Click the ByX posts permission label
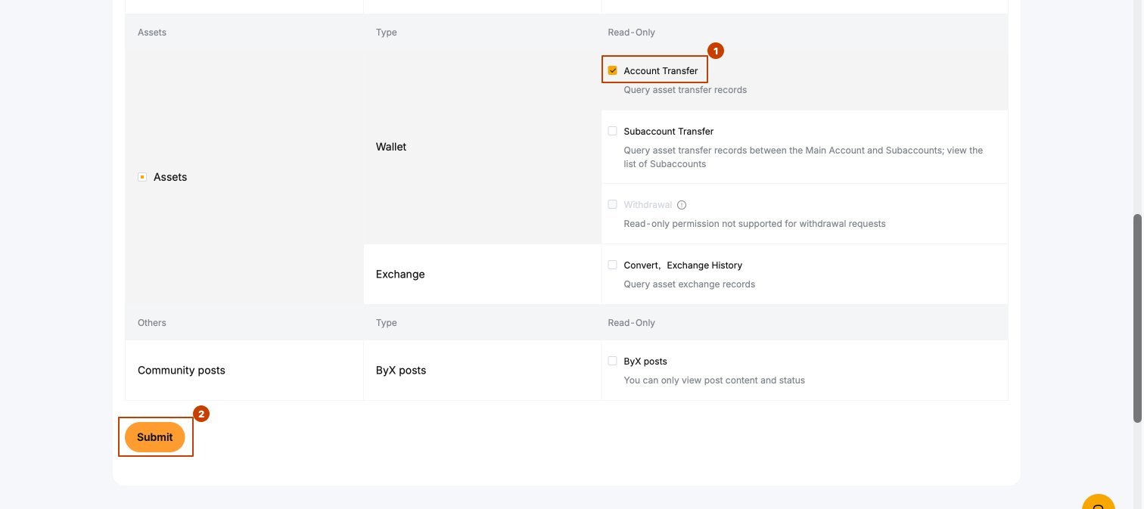 point(645,362)
